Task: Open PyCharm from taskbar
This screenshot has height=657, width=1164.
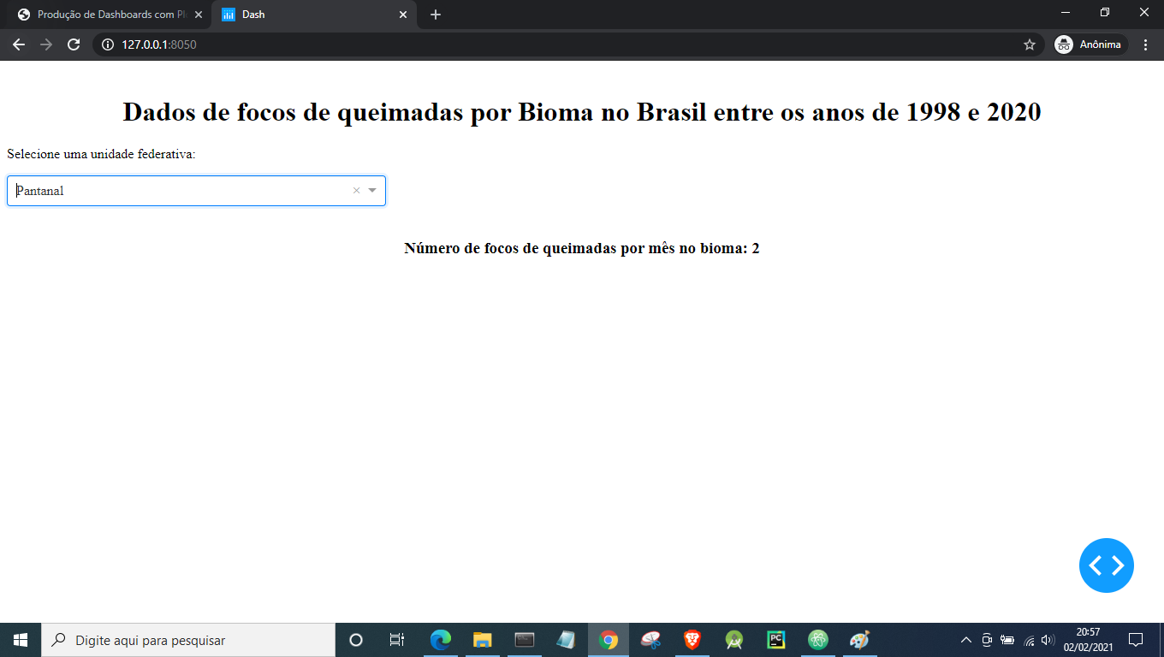Action: [x=776, y=640]
